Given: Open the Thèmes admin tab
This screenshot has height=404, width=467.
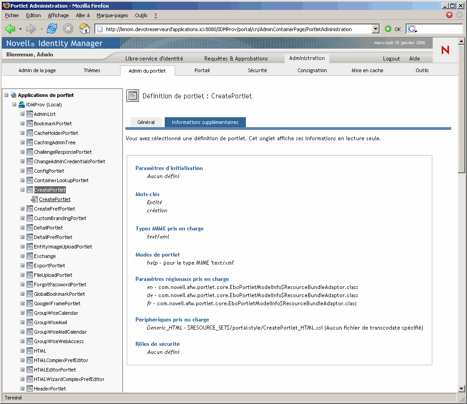Looking at the screenshot, I should coord(92,70).
